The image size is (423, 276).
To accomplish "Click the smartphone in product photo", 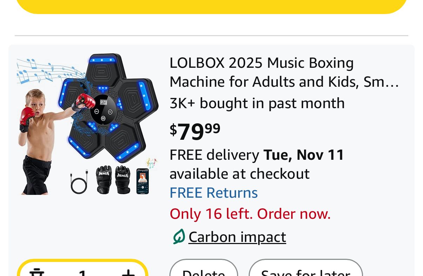I will pyautogui.click(x=142, y=181).
